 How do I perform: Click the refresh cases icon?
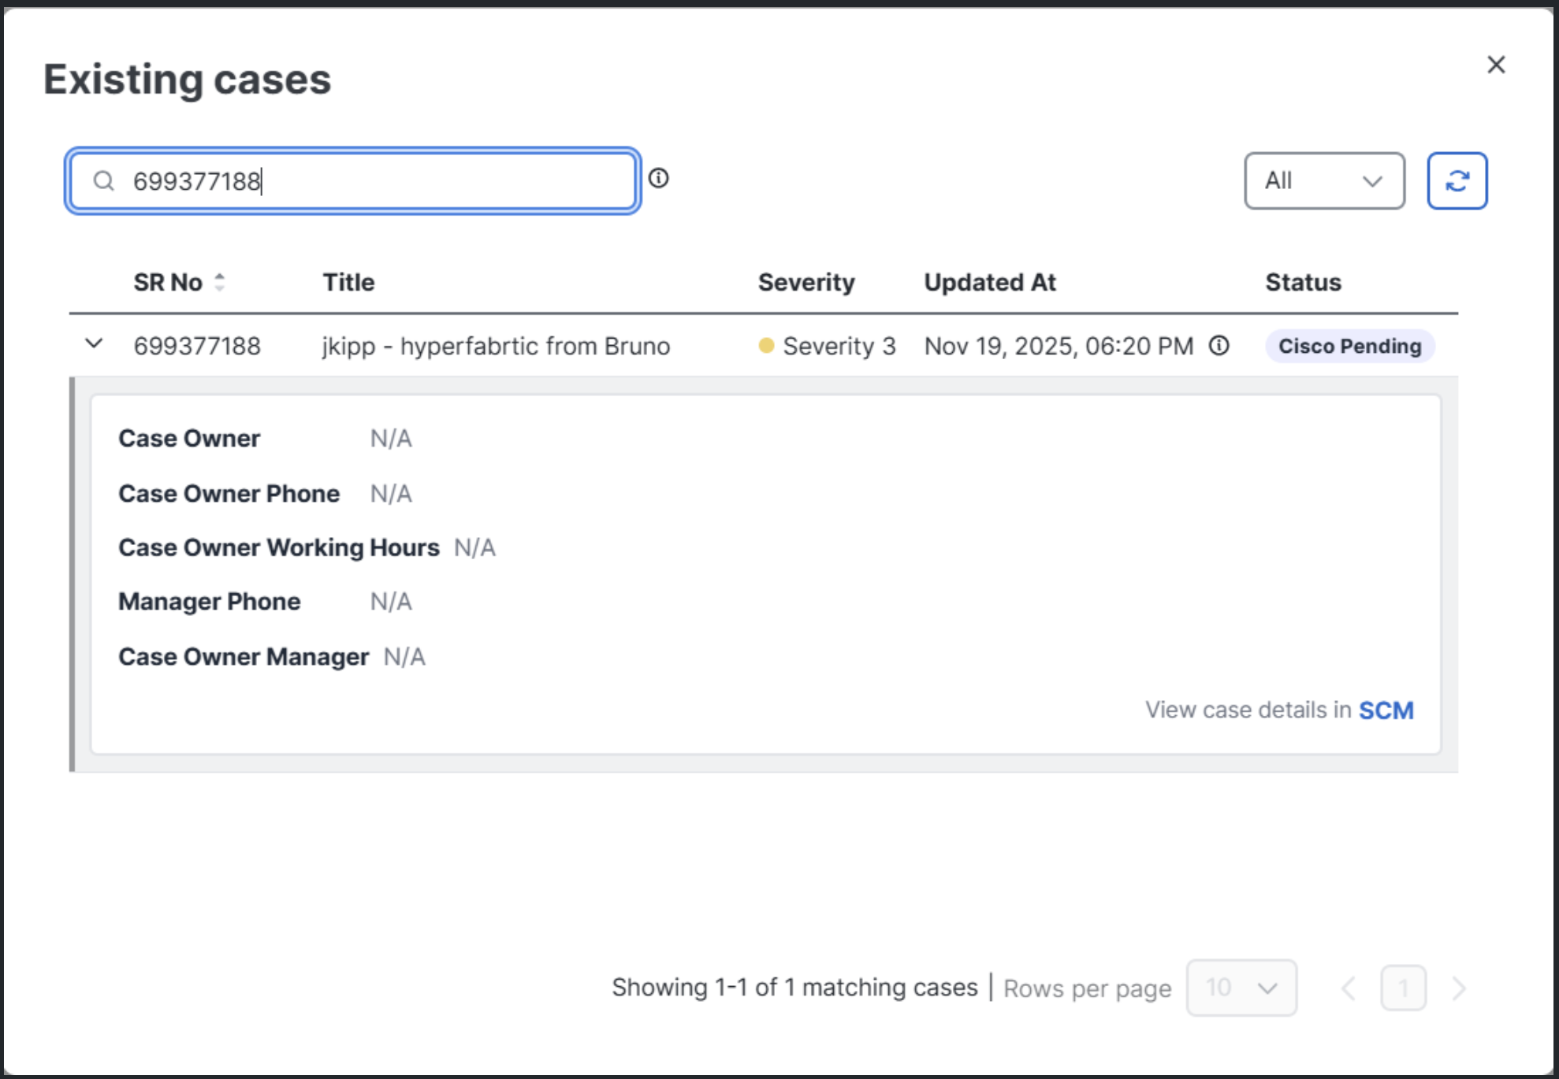pos(1457,180)
